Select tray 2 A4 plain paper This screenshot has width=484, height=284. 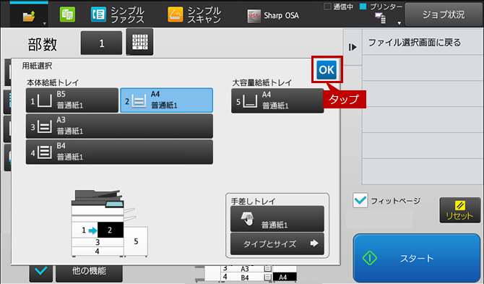tap(166, 100)
